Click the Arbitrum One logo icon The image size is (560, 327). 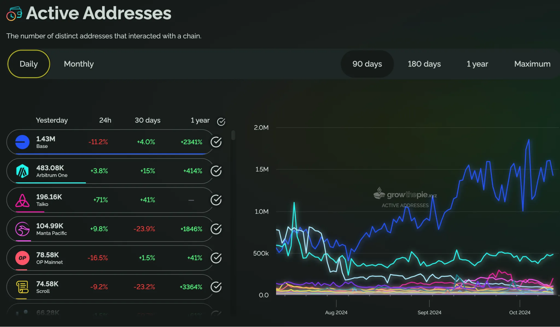22,171
